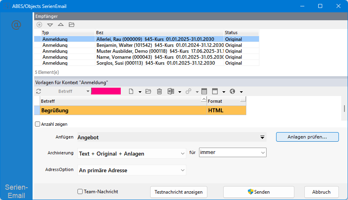Click the pink search field in the Vorlagen toolbar

[106, 91]
